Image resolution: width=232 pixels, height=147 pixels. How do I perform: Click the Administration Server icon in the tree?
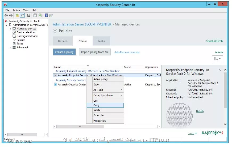10,25
